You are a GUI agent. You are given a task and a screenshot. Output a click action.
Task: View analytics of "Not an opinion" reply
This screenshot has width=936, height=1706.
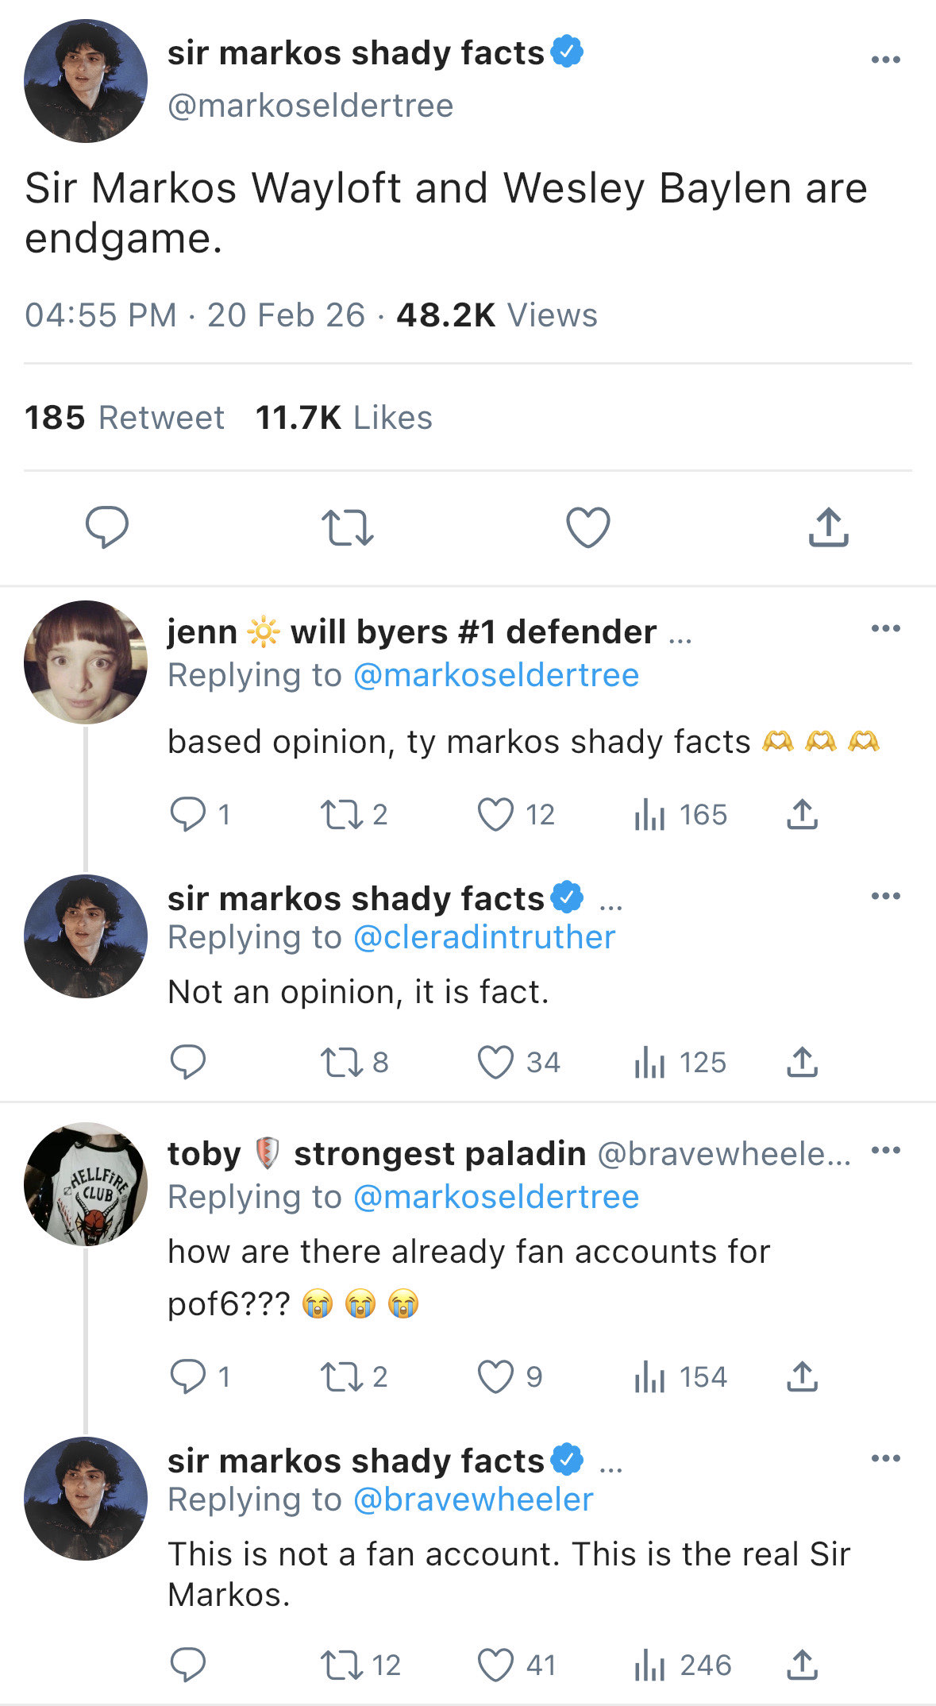coord(649,1063)
